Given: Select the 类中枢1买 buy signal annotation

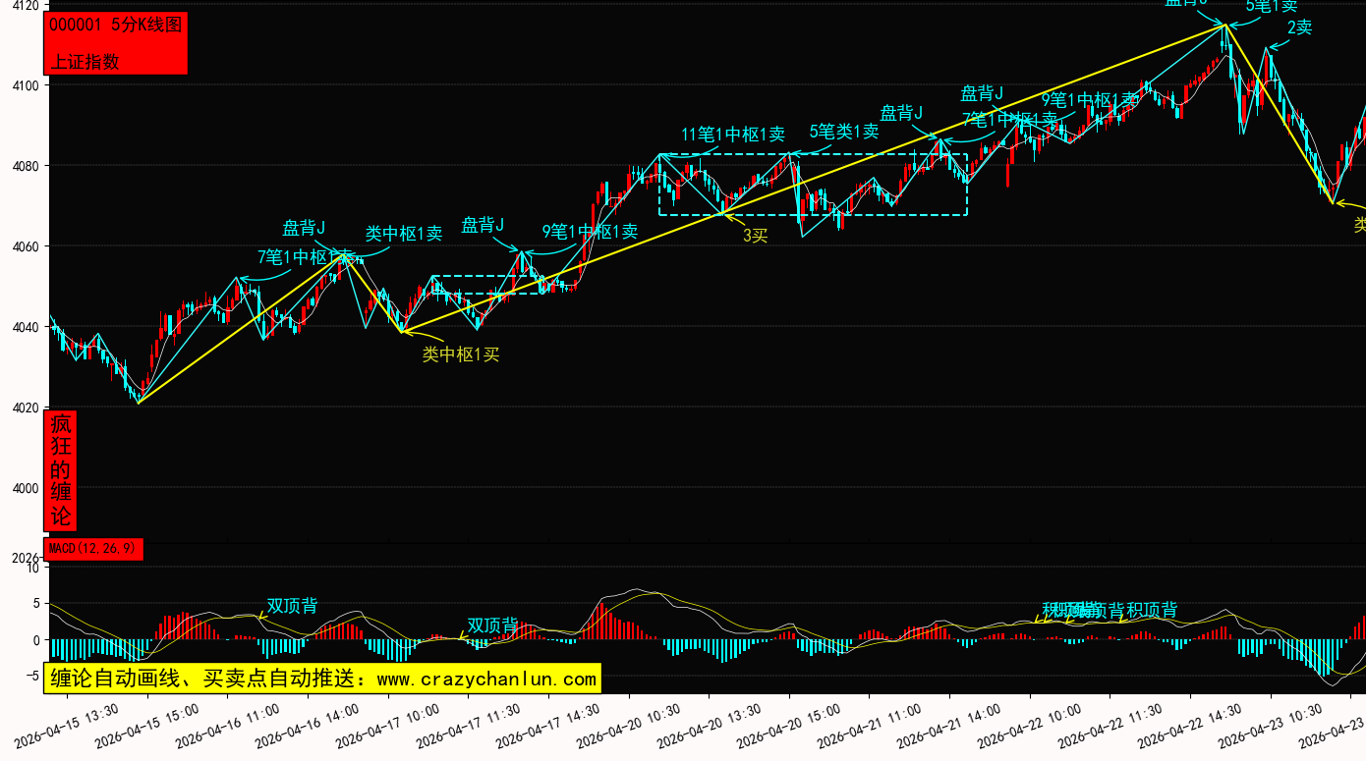Looking at the screenshot, I should (461, 354).
